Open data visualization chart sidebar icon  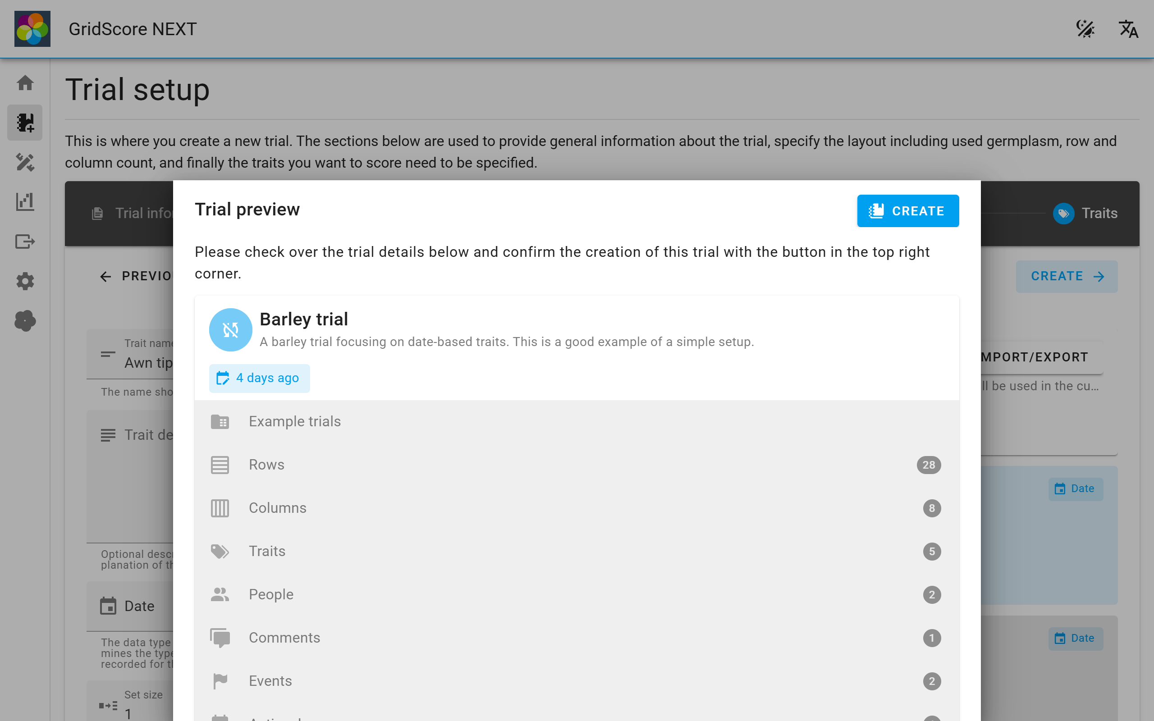25,202
